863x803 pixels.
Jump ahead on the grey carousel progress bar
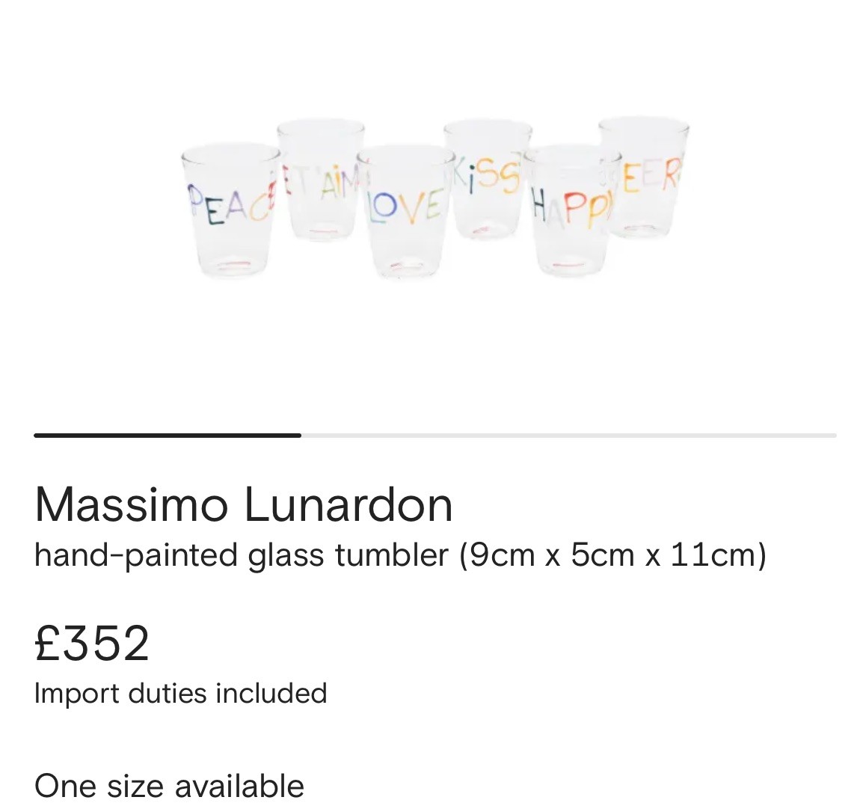[568, 436]
